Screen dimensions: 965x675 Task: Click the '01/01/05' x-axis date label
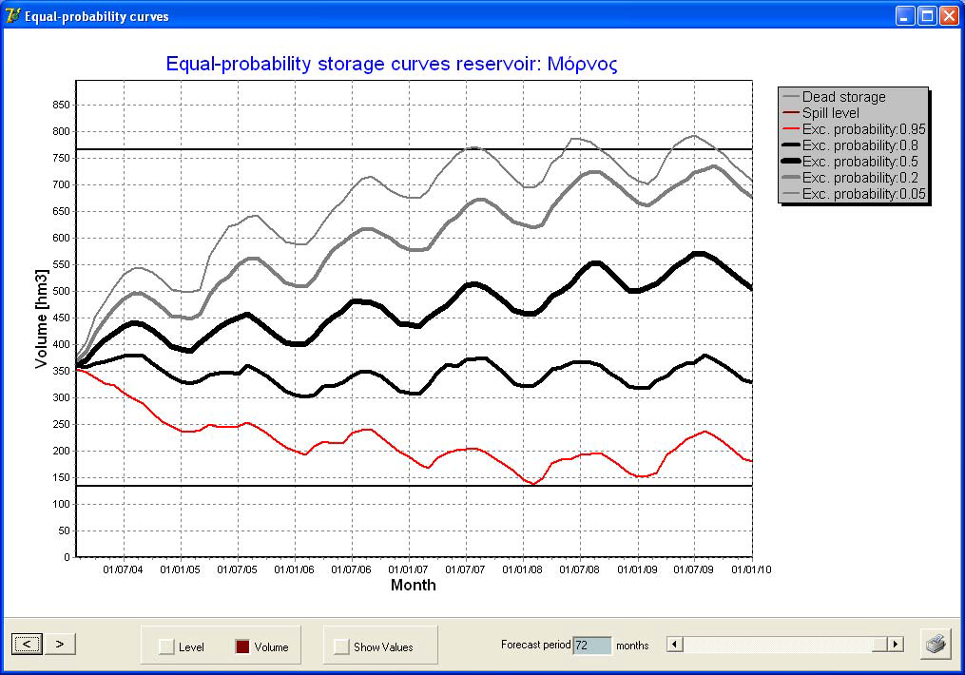[x=181, y=569]
